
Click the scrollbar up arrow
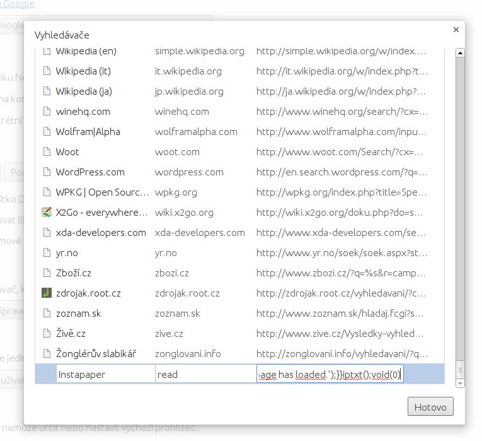460,53
